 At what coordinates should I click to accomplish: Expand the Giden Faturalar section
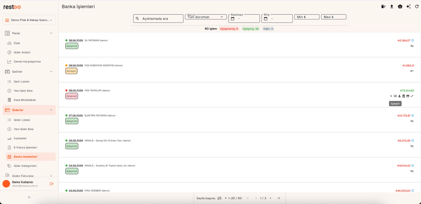[51, 176]
